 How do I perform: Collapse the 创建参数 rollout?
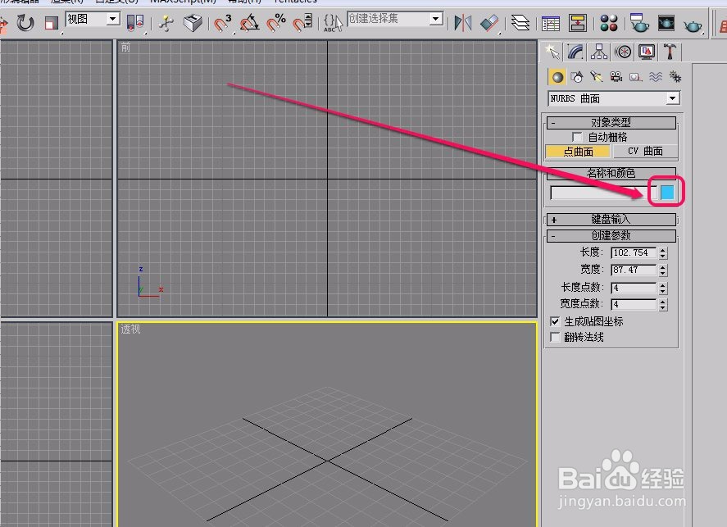click(611, 235)
